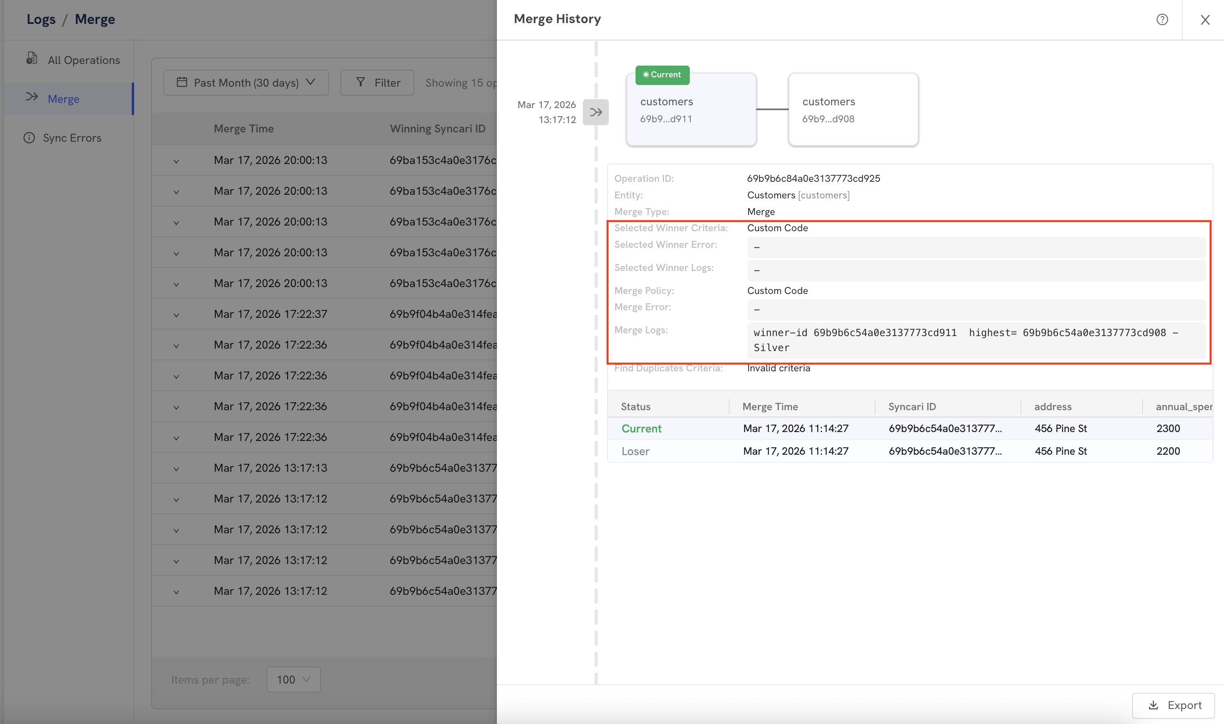Close the Merge History panel
The image size is (1224, 724).
point(1205,19)
